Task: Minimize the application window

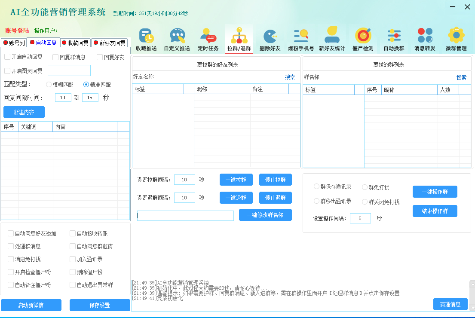Action: click(x=453, y=7)
